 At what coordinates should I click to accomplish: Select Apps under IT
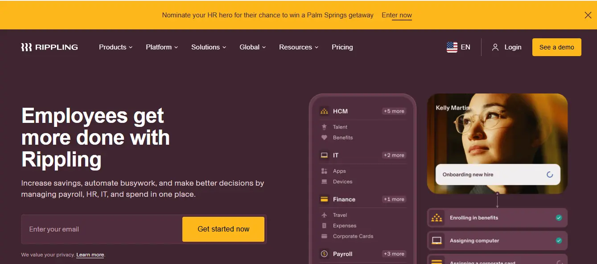pyautogui.click(x=339, y=171)
